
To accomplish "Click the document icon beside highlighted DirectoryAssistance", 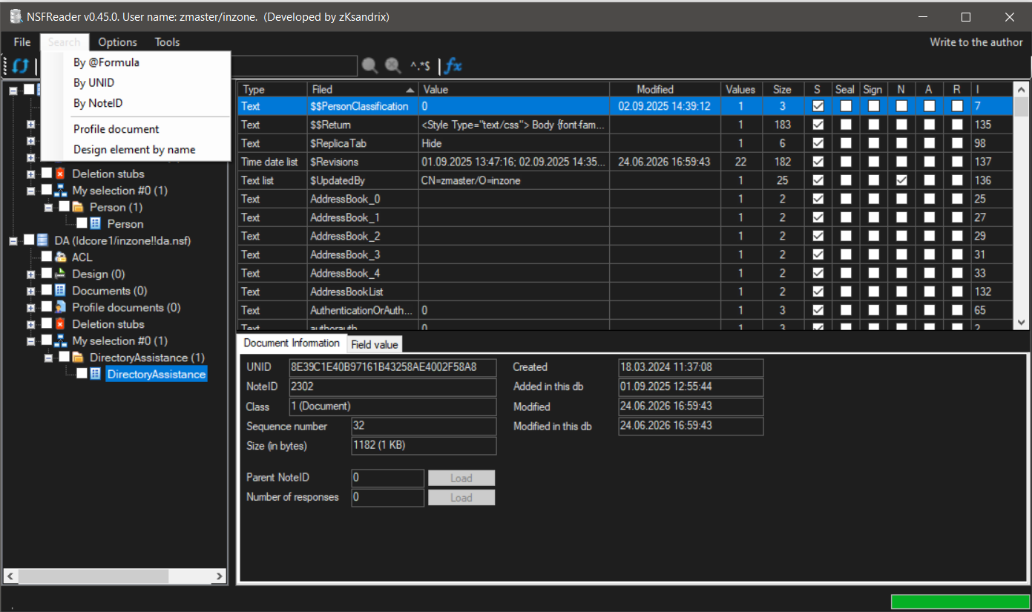I will [96, 374].
